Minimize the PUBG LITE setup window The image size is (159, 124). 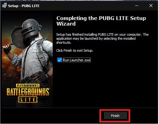coord(137,6)
